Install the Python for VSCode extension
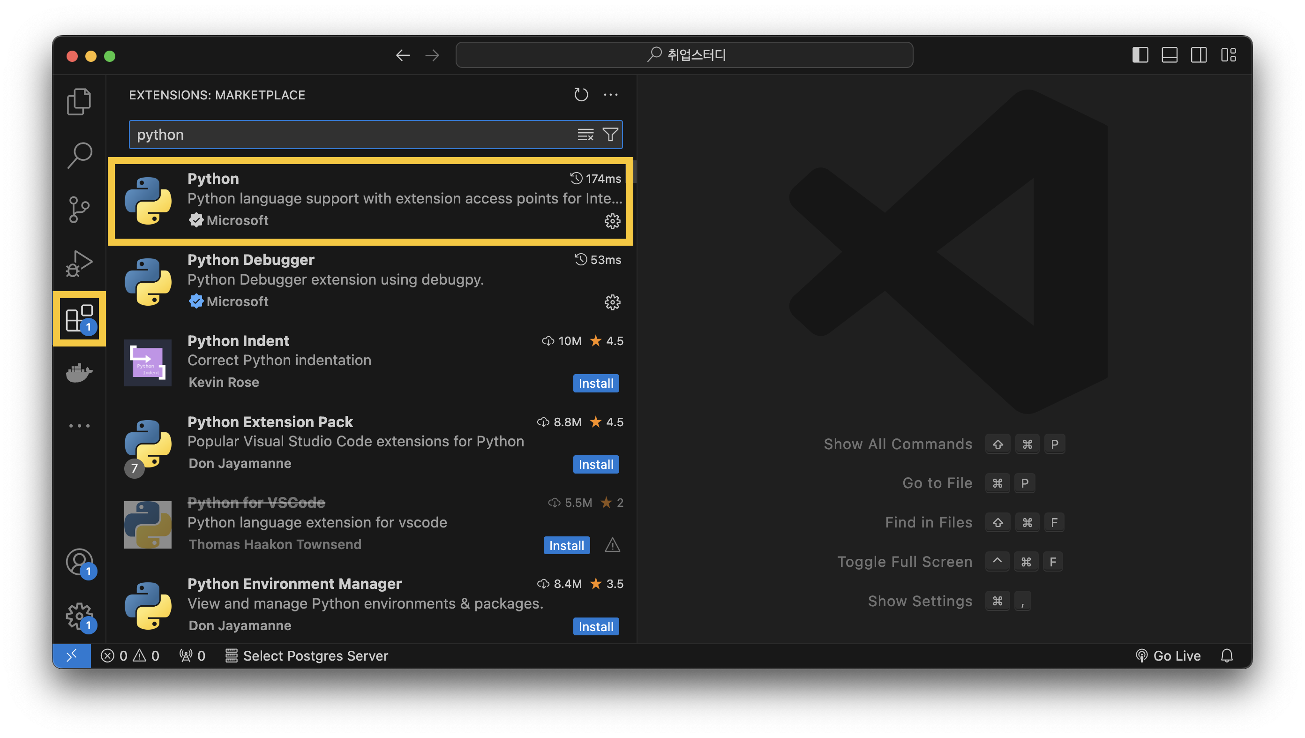 click(x=566, y=545)
